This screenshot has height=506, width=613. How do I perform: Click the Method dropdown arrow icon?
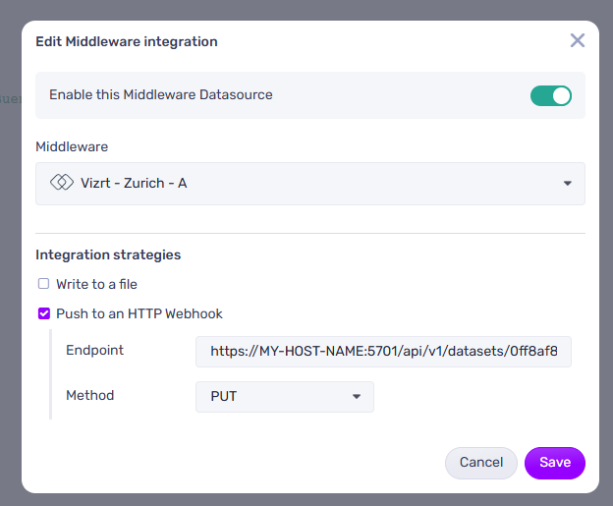[x=357, y=397]
